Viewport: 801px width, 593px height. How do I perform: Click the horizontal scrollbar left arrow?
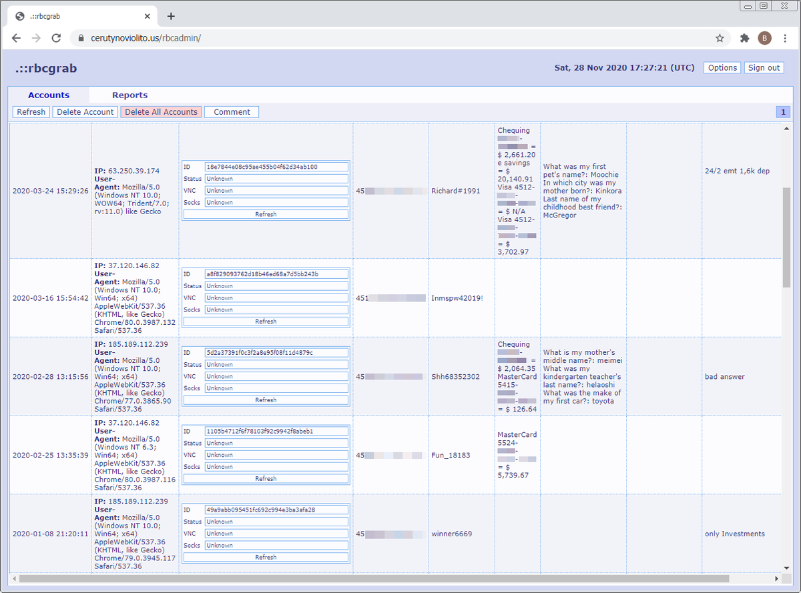14,578
